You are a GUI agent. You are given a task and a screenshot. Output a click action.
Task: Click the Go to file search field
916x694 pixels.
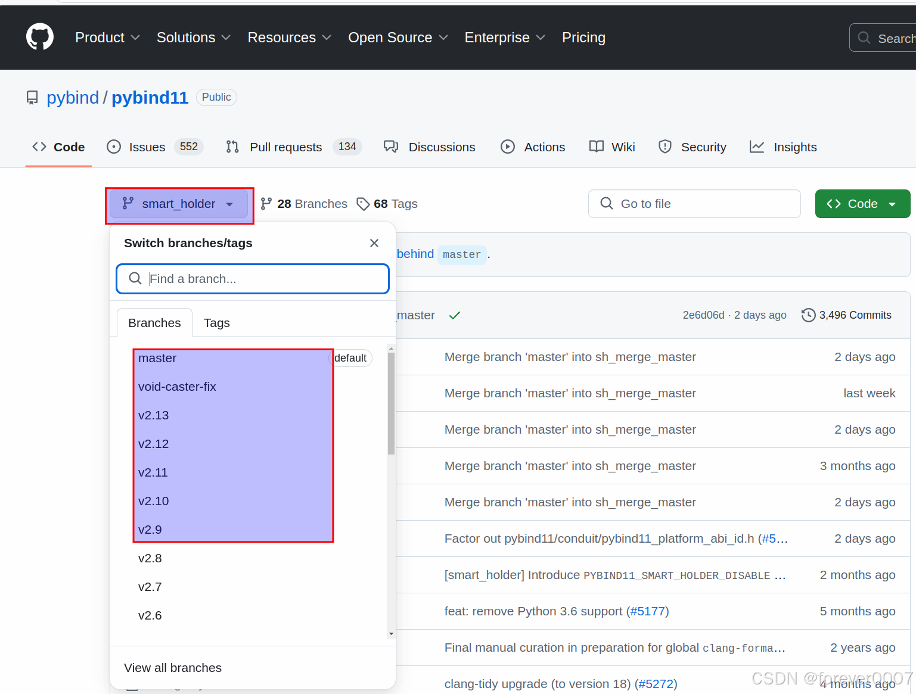click(694, 204)
